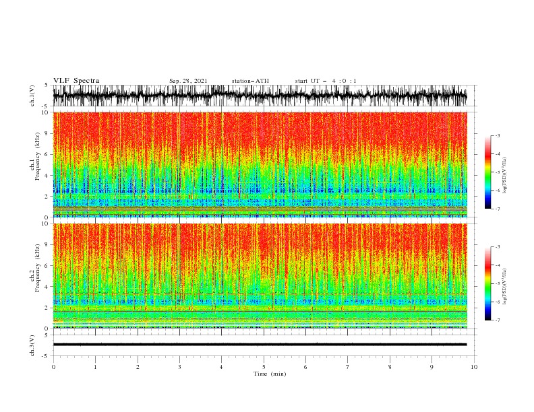Select the "start UT = 4:0:1" text

click(326, 81)
